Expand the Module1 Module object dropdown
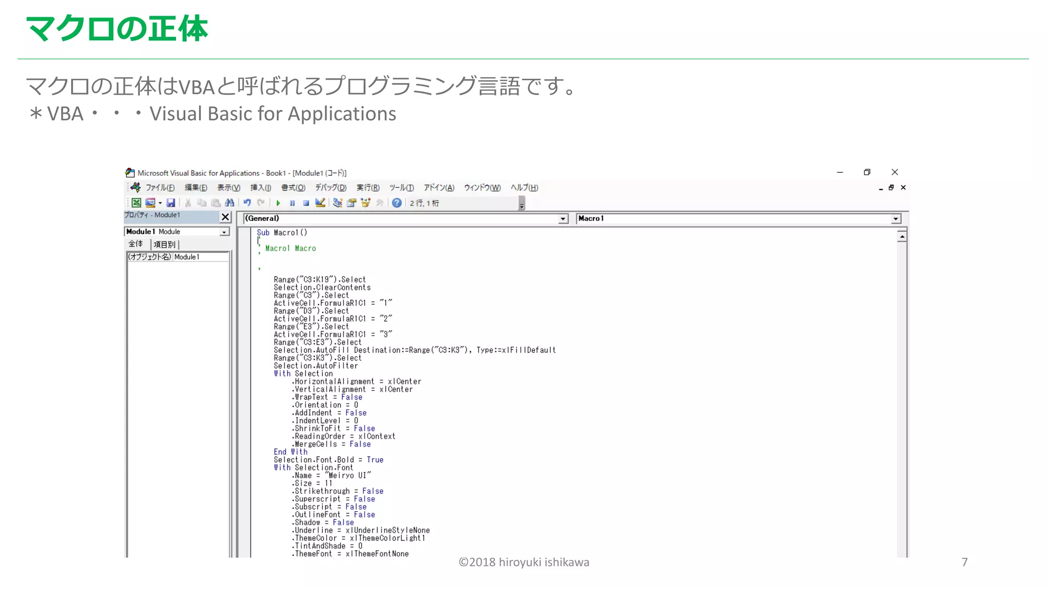 (x=224, y=232)
